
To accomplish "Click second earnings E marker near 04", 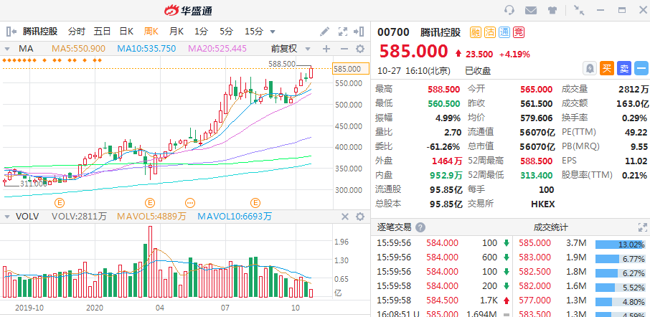I will point(150,203).
